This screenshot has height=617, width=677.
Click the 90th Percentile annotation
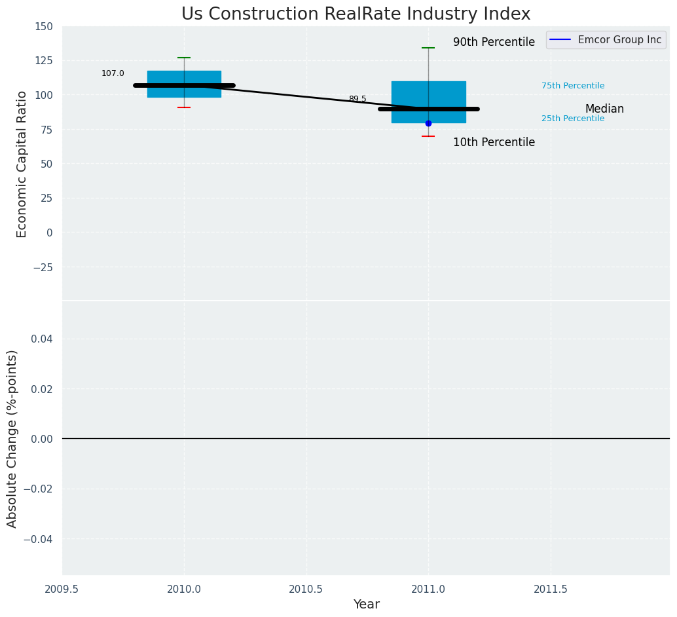[494, 42]
